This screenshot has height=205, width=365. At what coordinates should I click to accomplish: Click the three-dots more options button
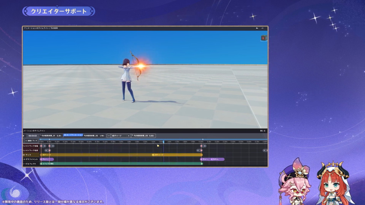109,136
